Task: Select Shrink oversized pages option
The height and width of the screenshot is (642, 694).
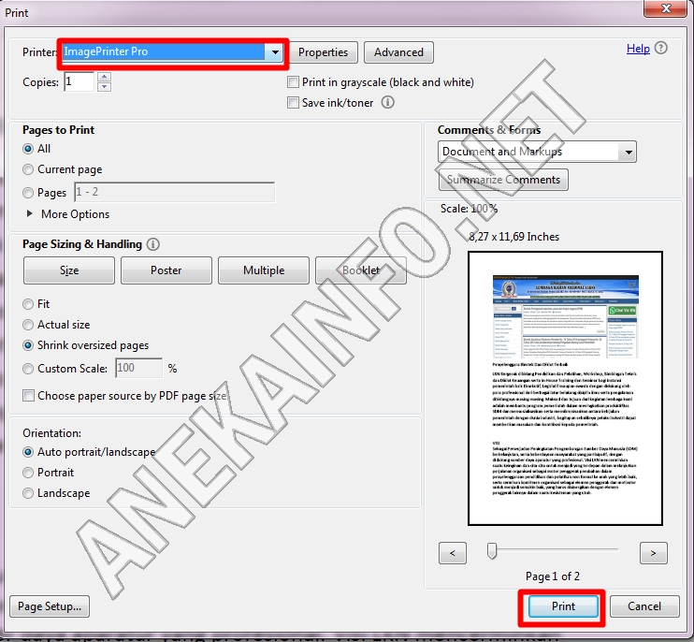Action: pos(28,345)
